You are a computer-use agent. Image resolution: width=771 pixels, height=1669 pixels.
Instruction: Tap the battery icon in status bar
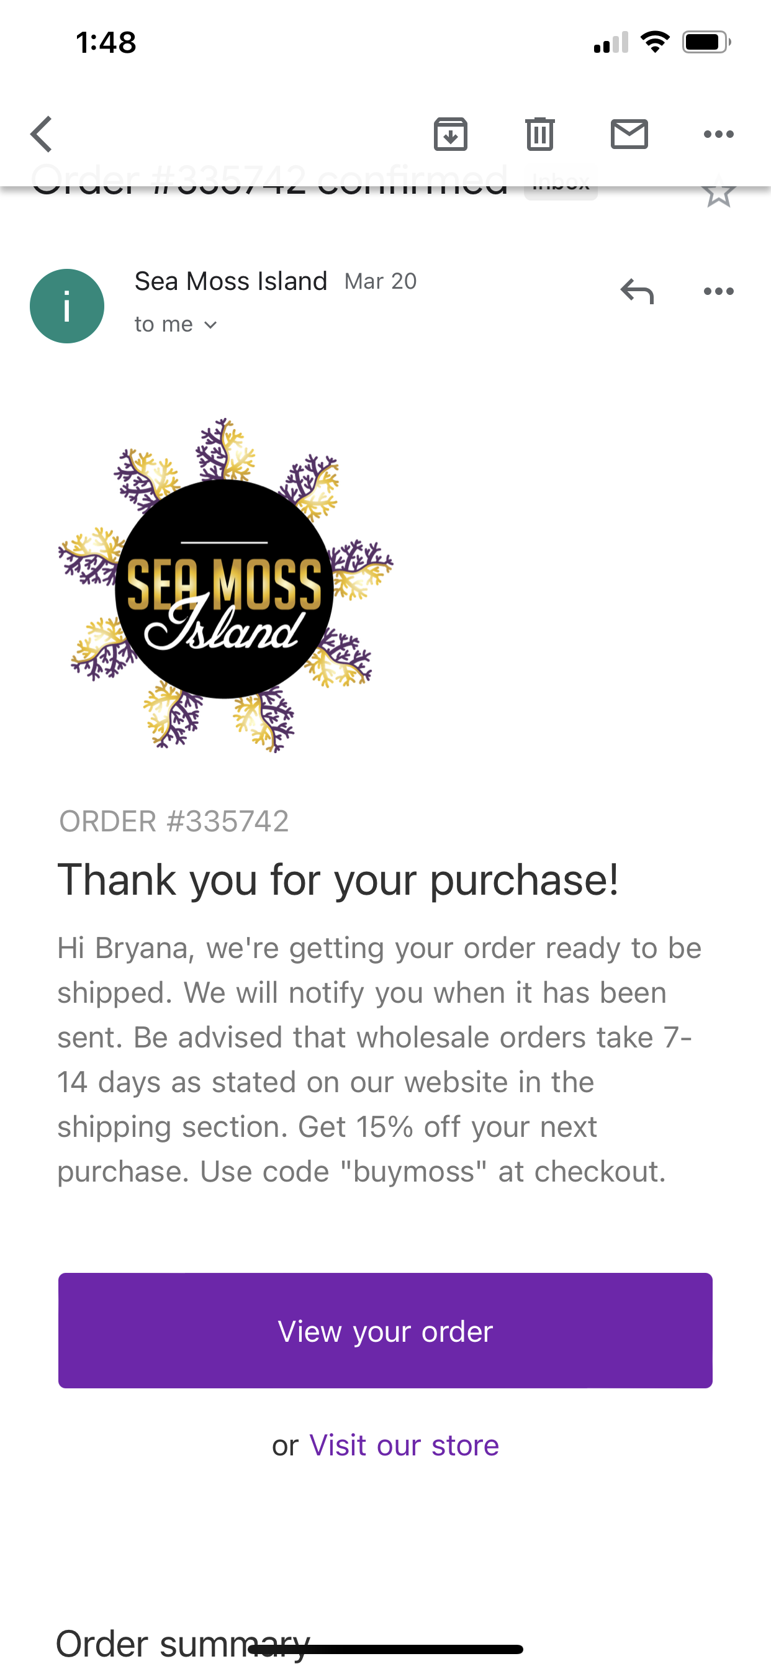click(x=706, y=43)
